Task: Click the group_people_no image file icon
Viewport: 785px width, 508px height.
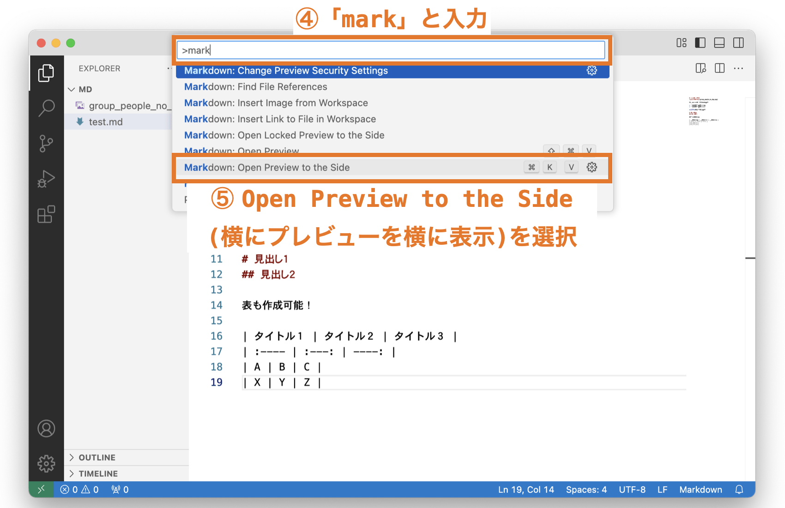Action: (x=80, y=106)
